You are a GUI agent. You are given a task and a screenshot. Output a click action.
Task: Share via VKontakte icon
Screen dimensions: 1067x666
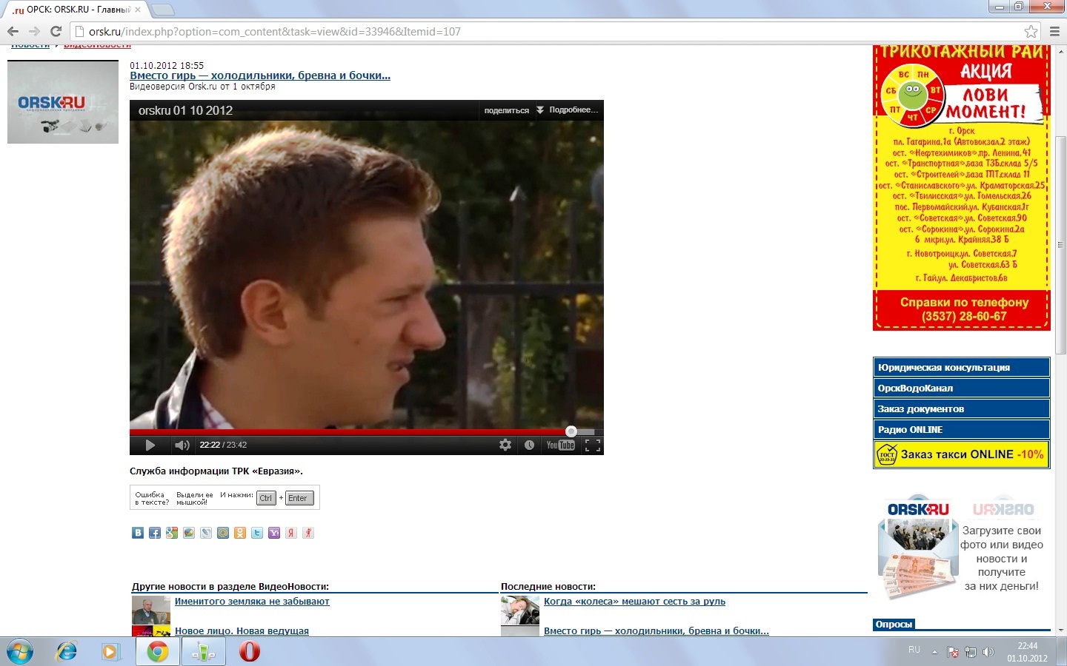tap(138, 533)
